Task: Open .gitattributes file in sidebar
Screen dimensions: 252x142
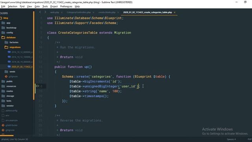Action: coord(11,125)
